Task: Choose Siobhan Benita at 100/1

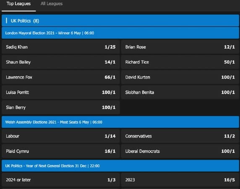Action: pos(180,92)
